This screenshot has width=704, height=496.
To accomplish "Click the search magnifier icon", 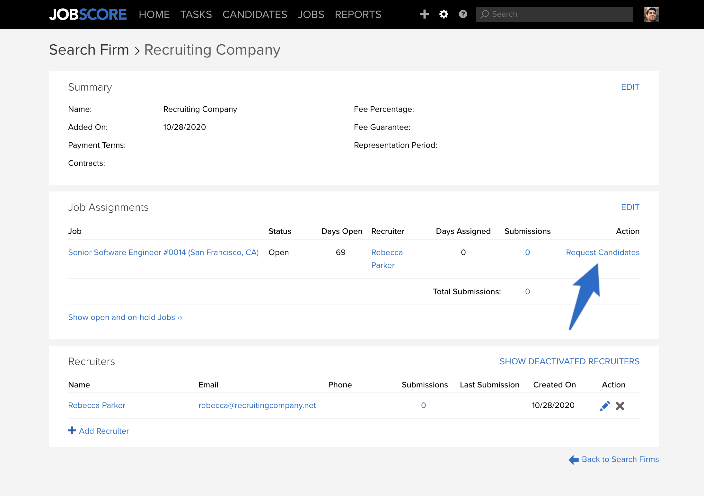I will (x=485, y=14).
